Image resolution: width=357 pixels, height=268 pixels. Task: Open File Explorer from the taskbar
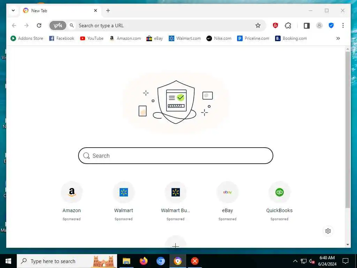(126, 261)
